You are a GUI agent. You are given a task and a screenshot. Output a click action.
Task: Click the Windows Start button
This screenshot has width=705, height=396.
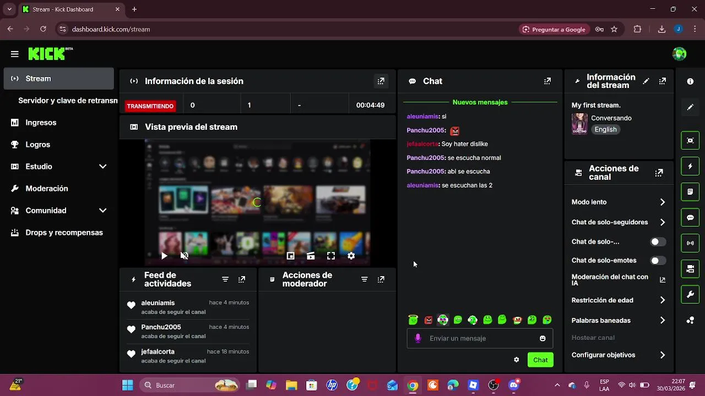[127, 386]
